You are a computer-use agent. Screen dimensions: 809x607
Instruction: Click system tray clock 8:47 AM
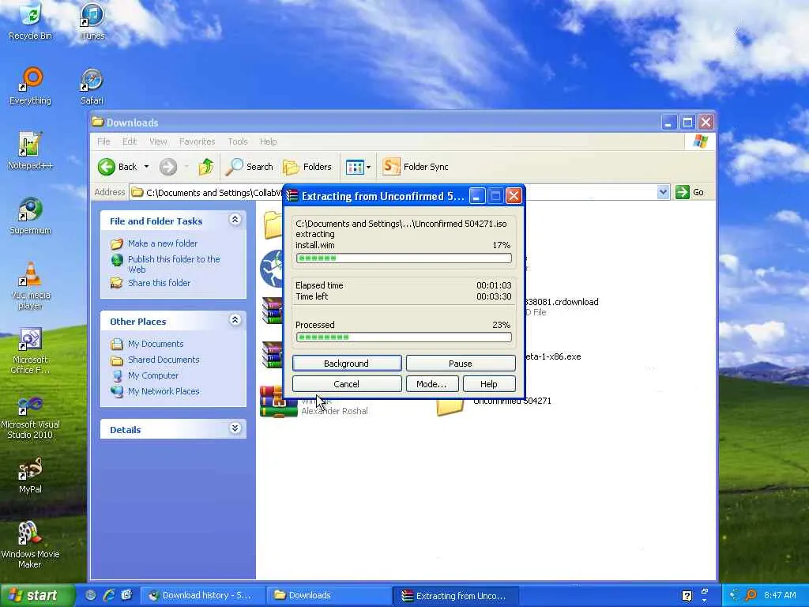tap(780, 595)
